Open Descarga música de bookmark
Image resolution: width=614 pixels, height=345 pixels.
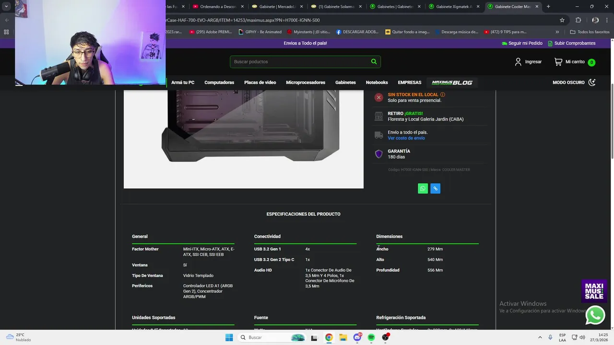coord(457,32)
